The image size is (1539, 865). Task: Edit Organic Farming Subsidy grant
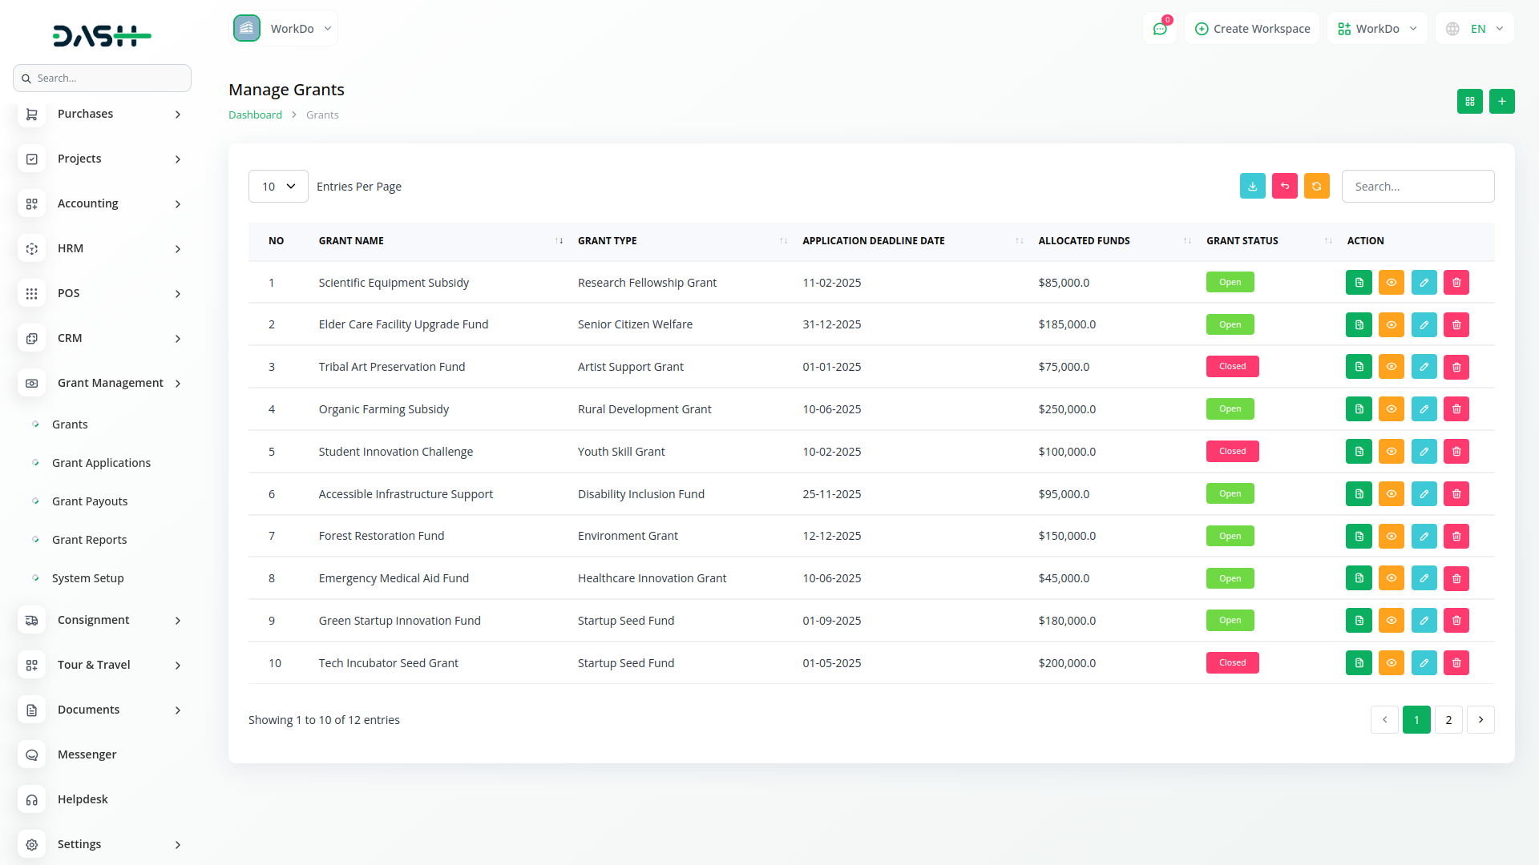(1424, 409)
